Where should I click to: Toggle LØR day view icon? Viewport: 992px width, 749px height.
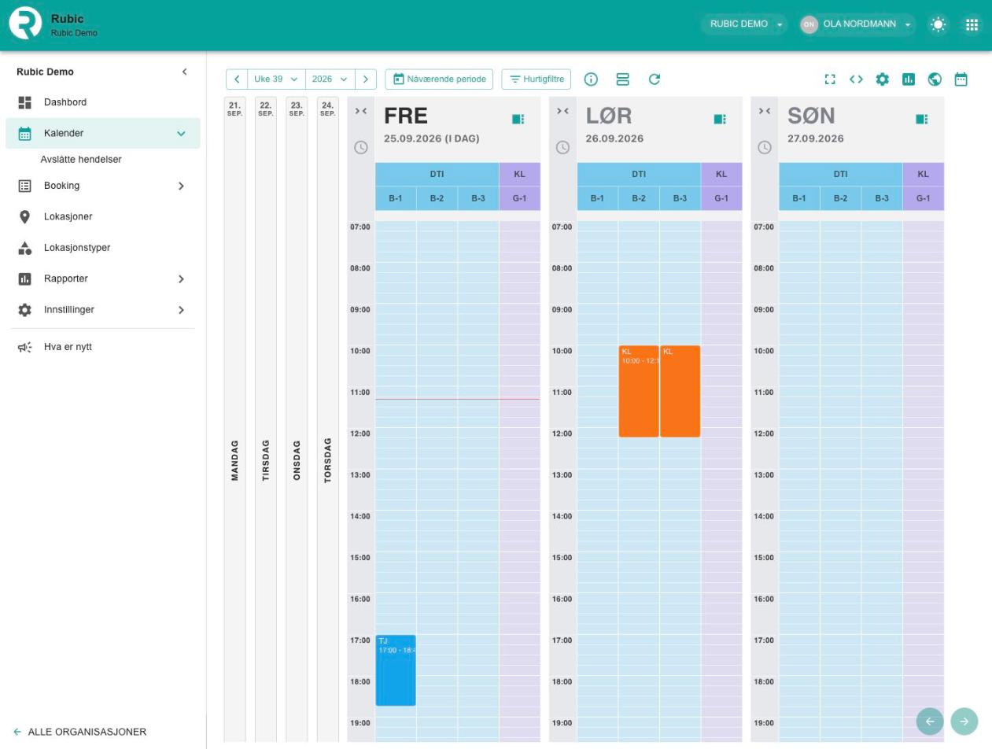coord(720,120)
